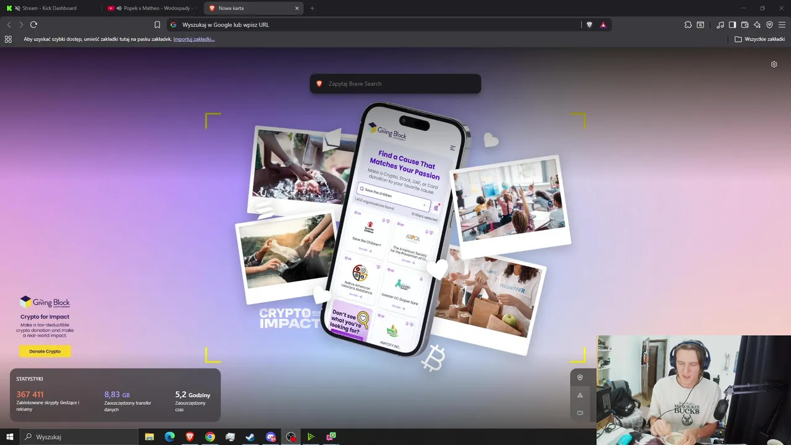791x445 pixels.
Task: Click the Donate Crypto button
Action: (45, 351)
